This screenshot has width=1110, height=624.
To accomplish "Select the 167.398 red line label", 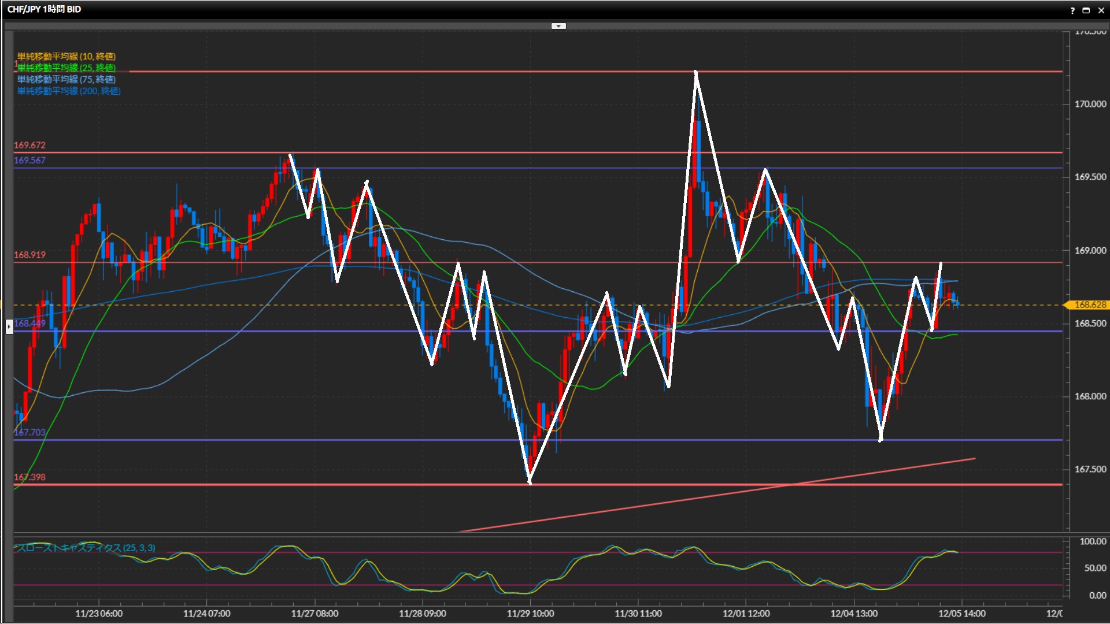I will pos(29,477).
